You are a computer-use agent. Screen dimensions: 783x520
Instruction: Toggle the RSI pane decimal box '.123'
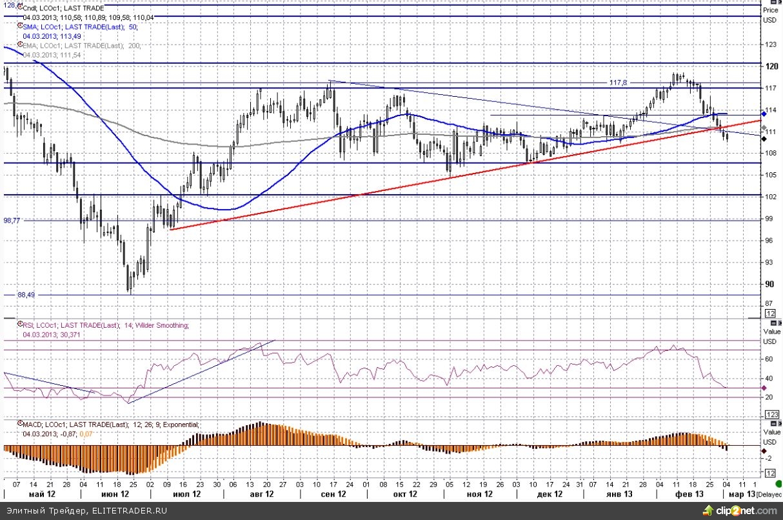click(769, 414)
